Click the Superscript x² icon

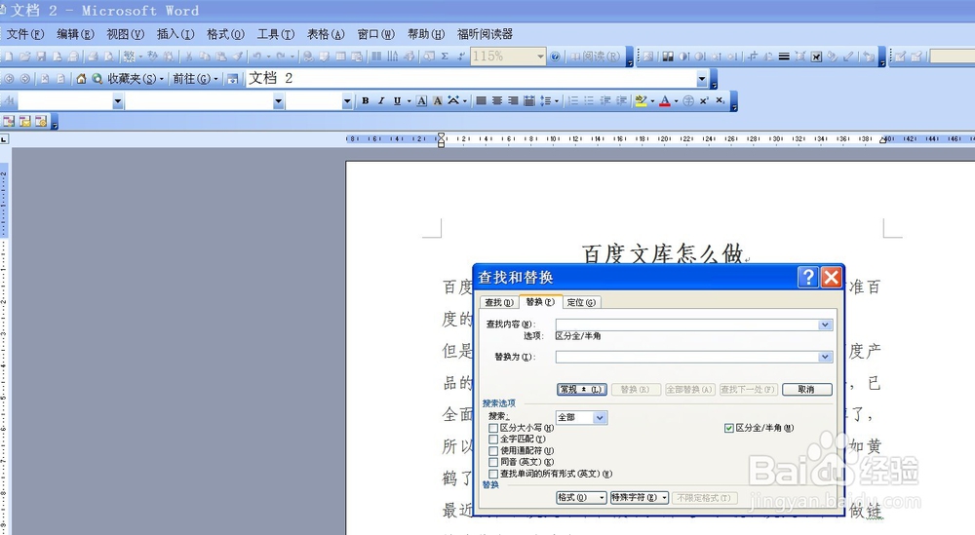coord(704,100)
